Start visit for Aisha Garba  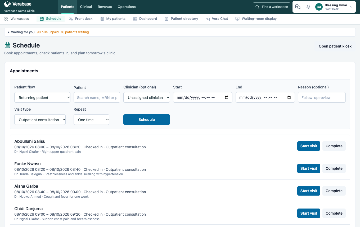309,191
